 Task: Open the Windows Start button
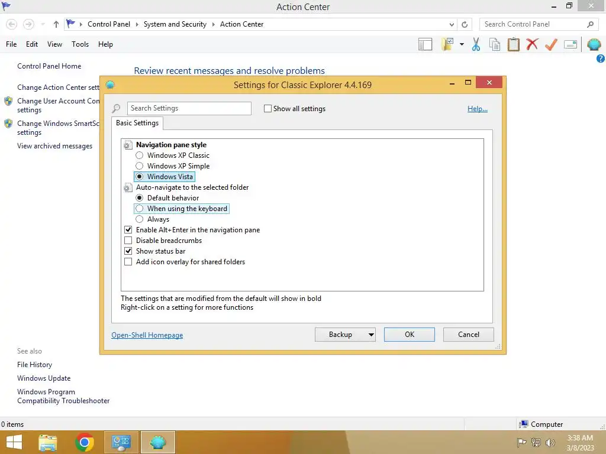click(x=14, y=442)
